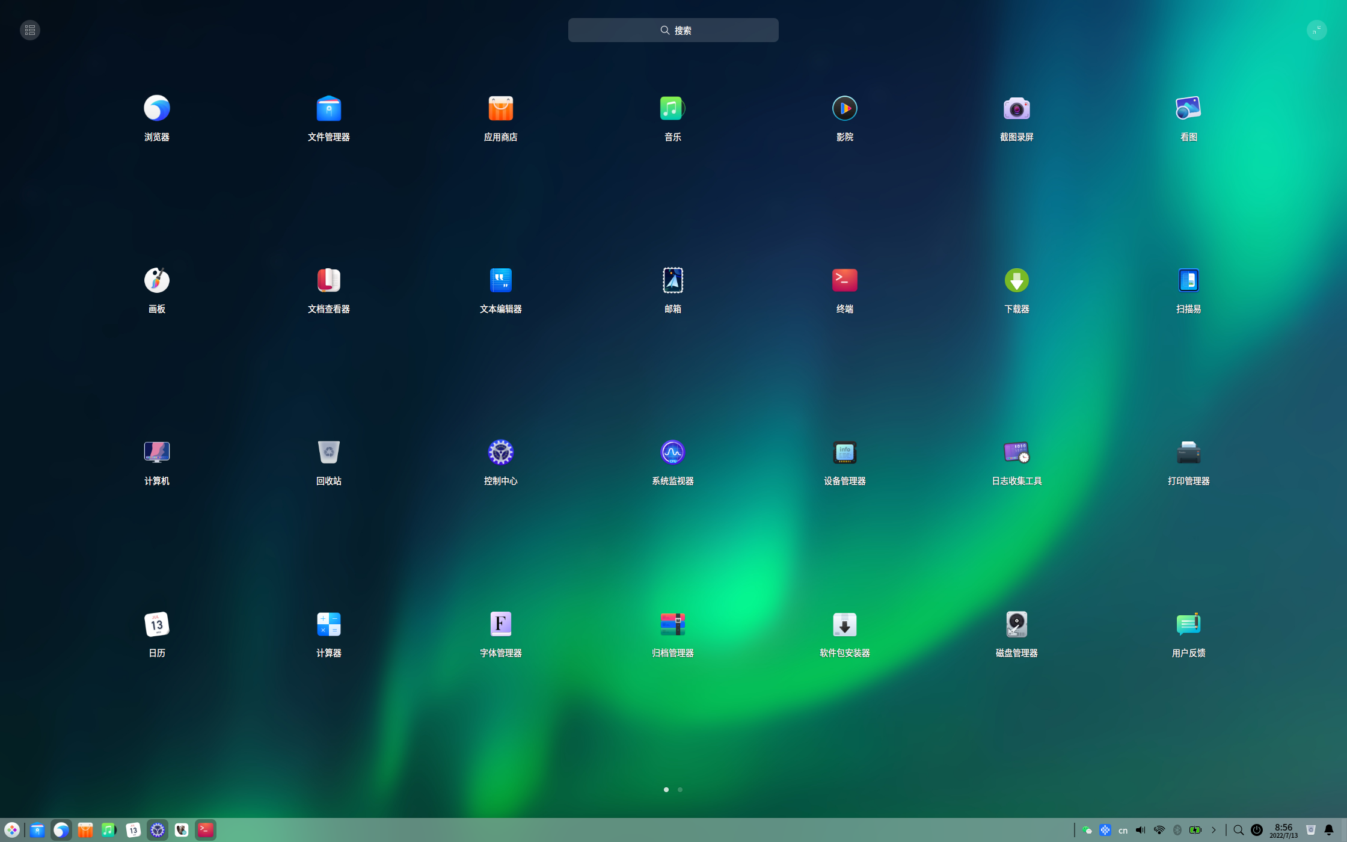Open the 浏览器 browser app
This screenshot has width=1347, height=842.
[x=156, y=109]
